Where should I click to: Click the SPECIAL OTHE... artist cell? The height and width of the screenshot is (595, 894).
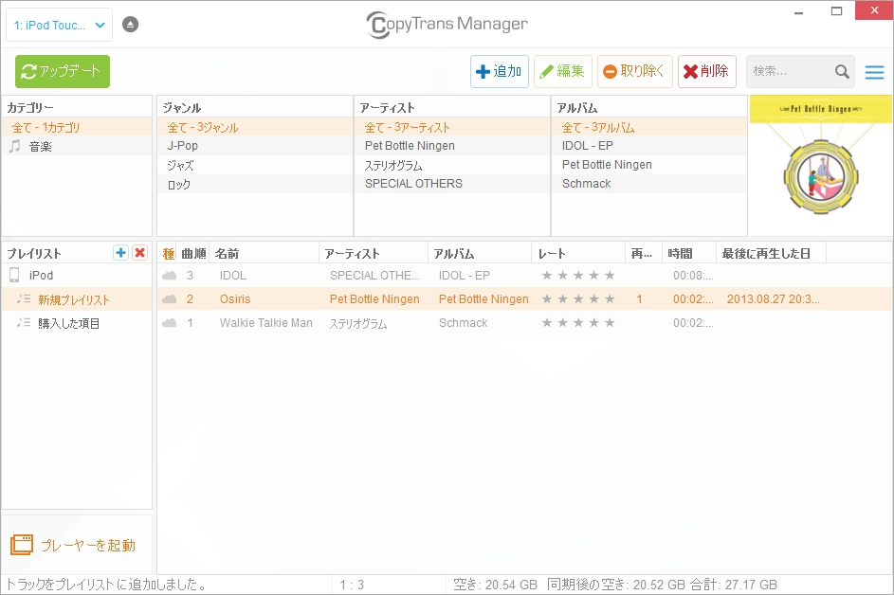pyautogui.click(x=374, y=276)
